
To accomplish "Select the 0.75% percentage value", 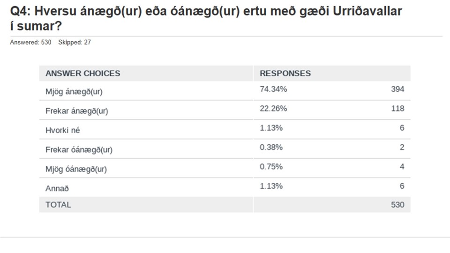I will coord(271,167).
